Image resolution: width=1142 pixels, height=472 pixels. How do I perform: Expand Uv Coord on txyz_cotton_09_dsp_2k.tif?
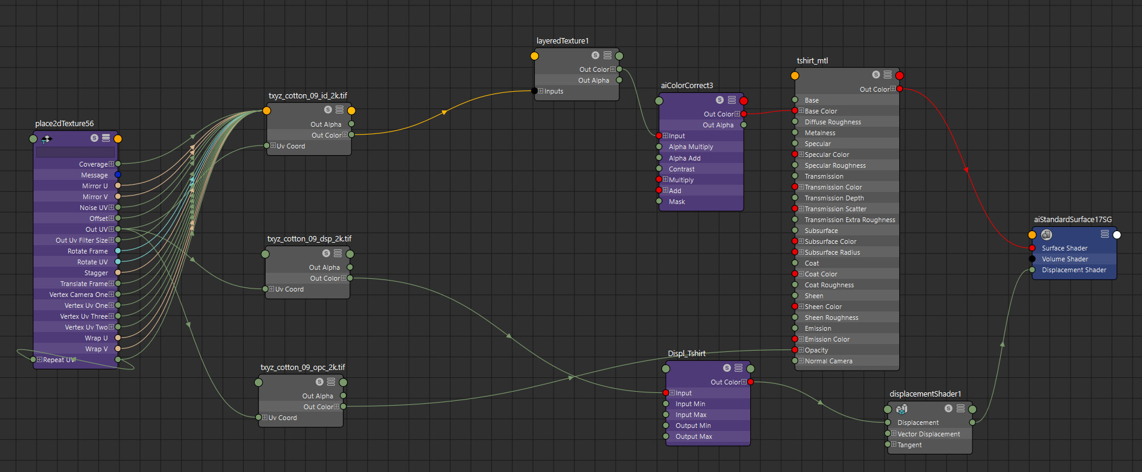coord(272,289)
